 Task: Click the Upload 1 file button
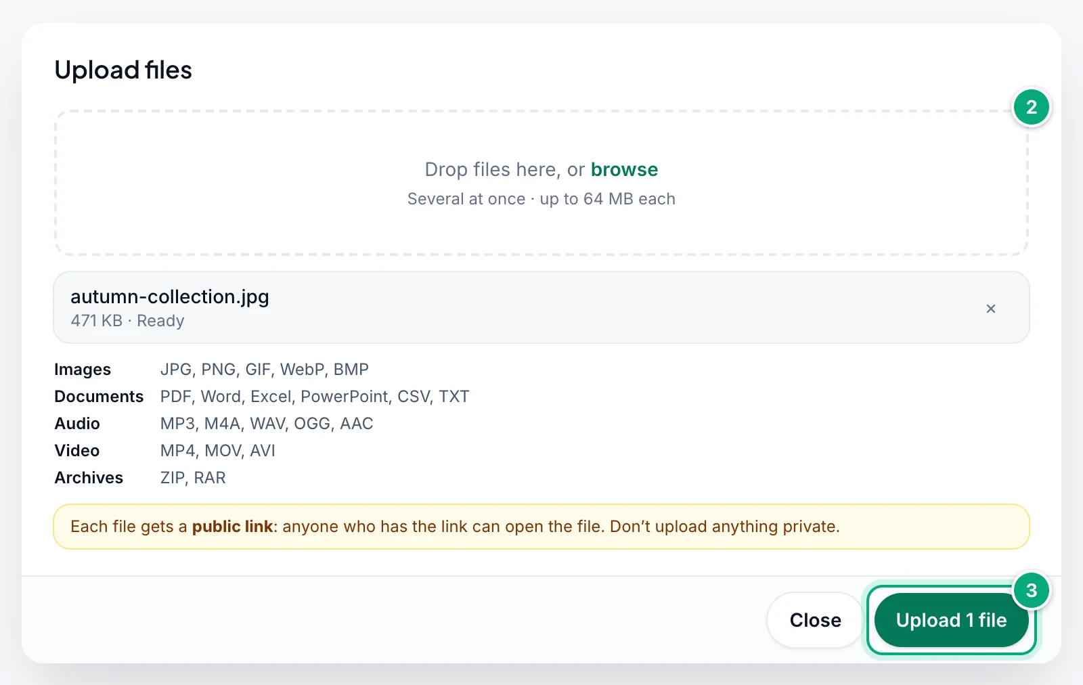pos(951,620)
